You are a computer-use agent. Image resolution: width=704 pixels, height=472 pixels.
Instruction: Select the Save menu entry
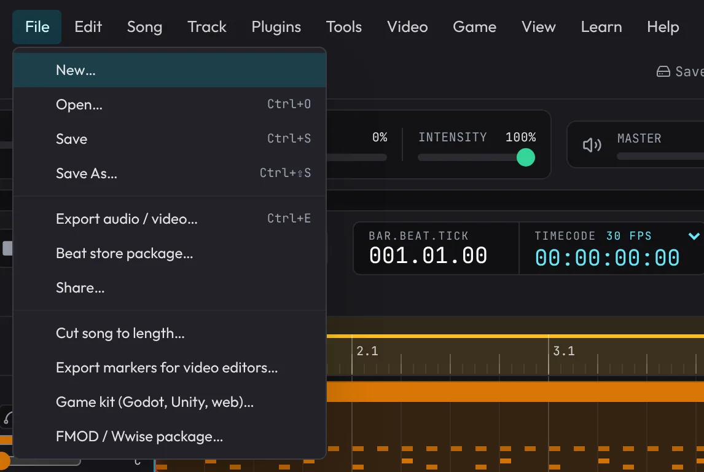(x=170, y=139)
